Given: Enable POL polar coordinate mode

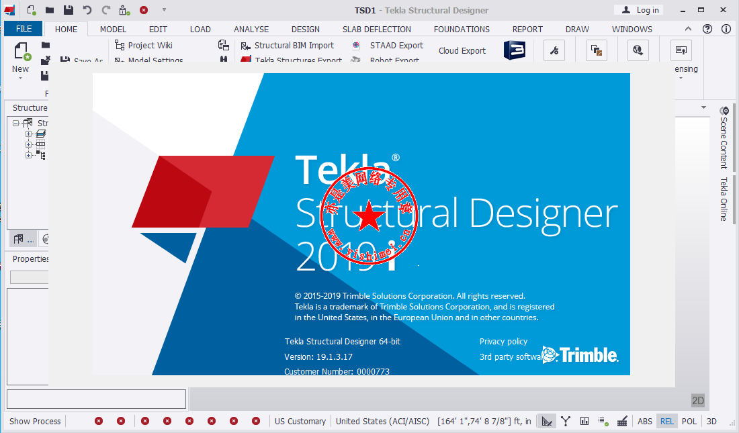Looking at the screenshot, I should click(x=689, y=421).
